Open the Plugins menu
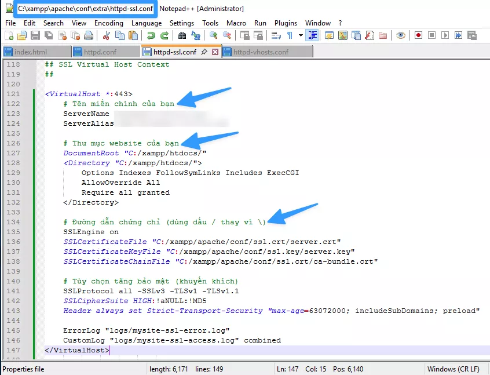 [x=286, y=23]
